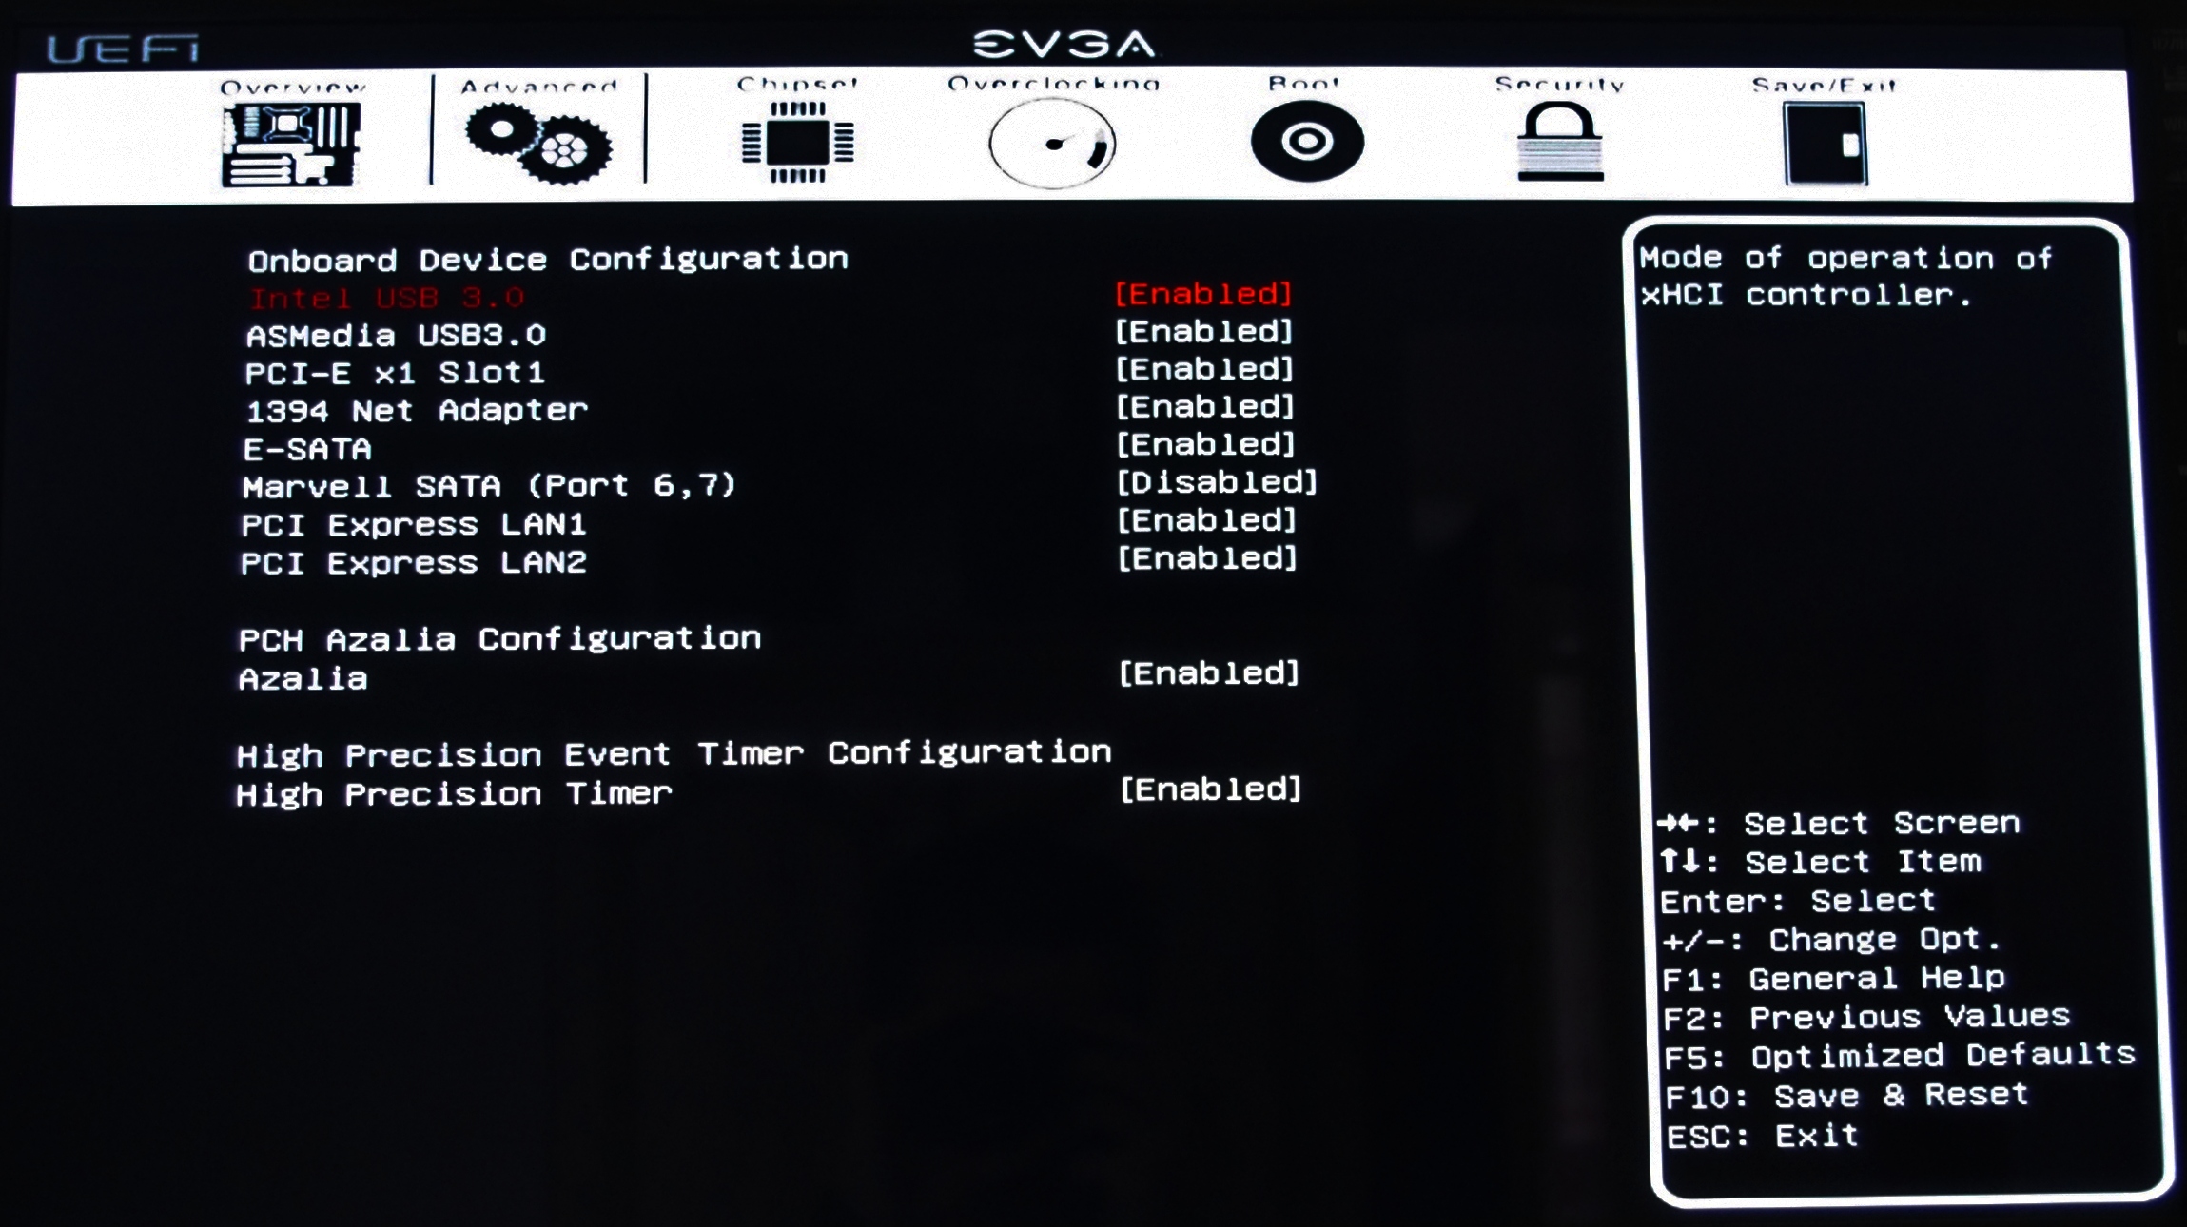Click the Select Item key hint
Image resolution: width=2187 pixels, height=1227 pixels.
pos(1821,863)
